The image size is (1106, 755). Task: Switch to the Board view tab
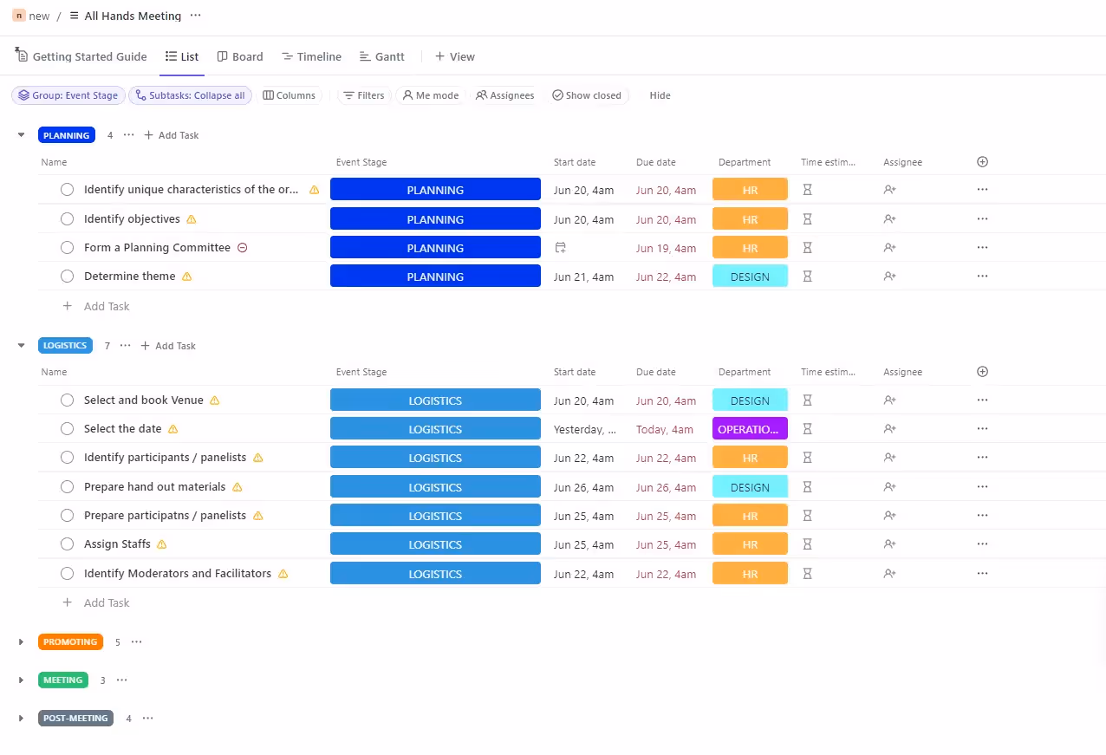coord(239,56)
